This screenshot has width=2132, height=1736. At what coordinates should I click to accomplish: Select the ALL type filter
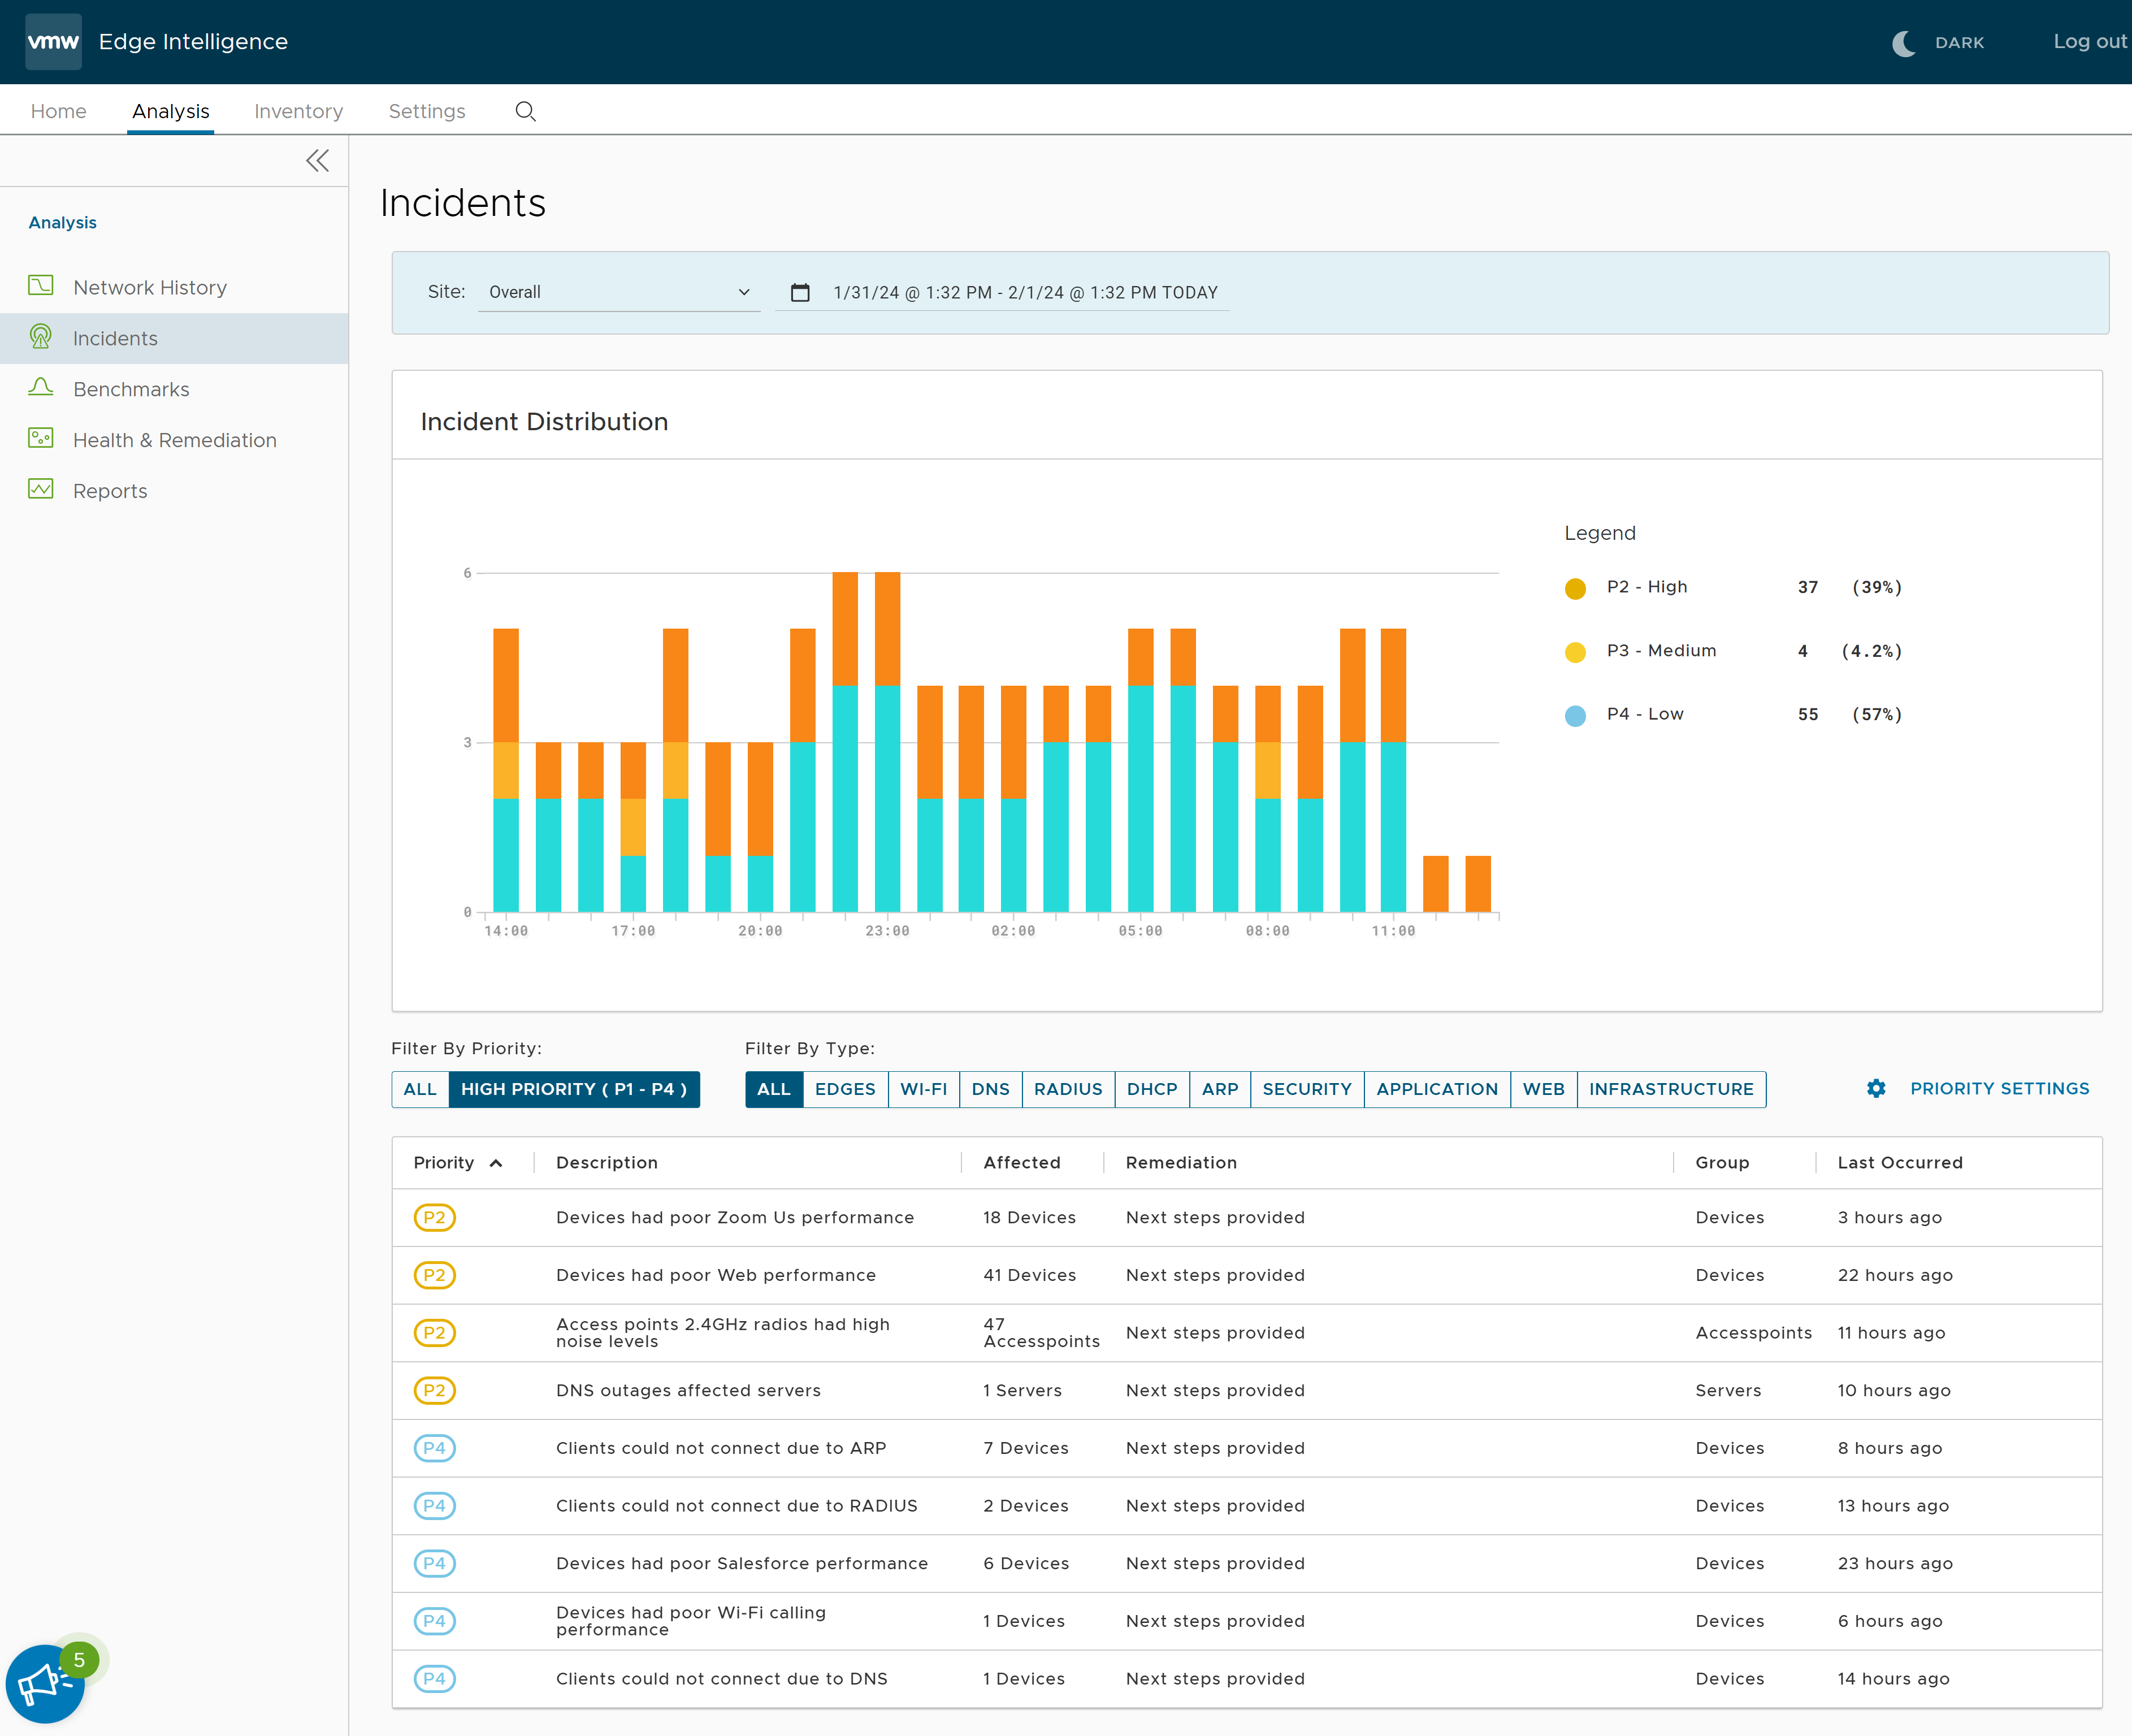774,1089
